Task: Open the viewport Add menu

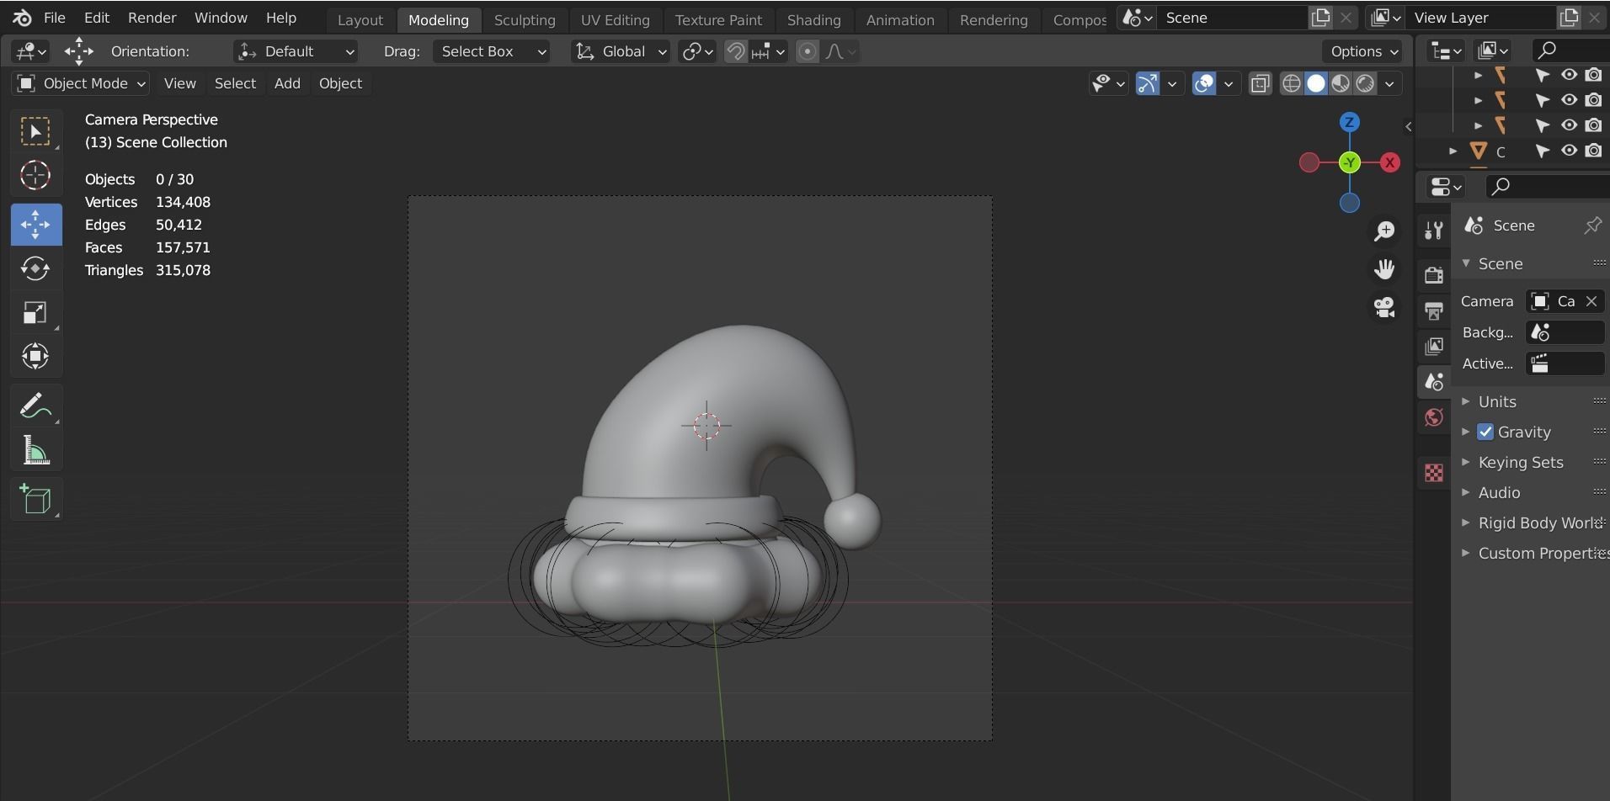Action: tap(287, 83)
